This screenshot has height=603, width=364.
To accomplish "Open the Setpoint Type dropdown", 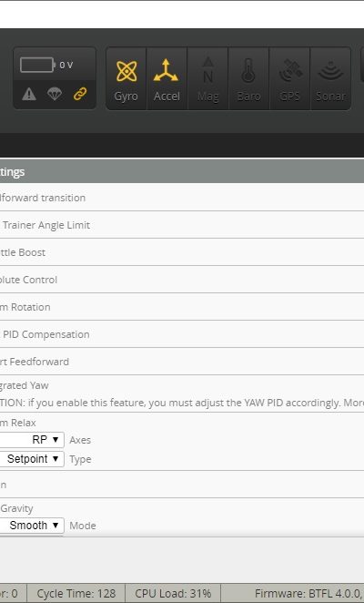I will click(x=32, y=459).
